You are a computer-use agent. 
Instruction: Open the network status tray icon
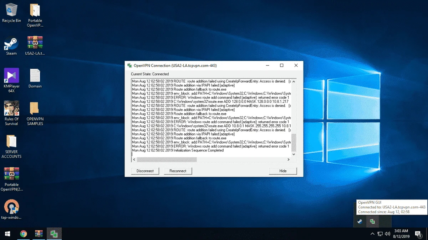pos(380,234)
